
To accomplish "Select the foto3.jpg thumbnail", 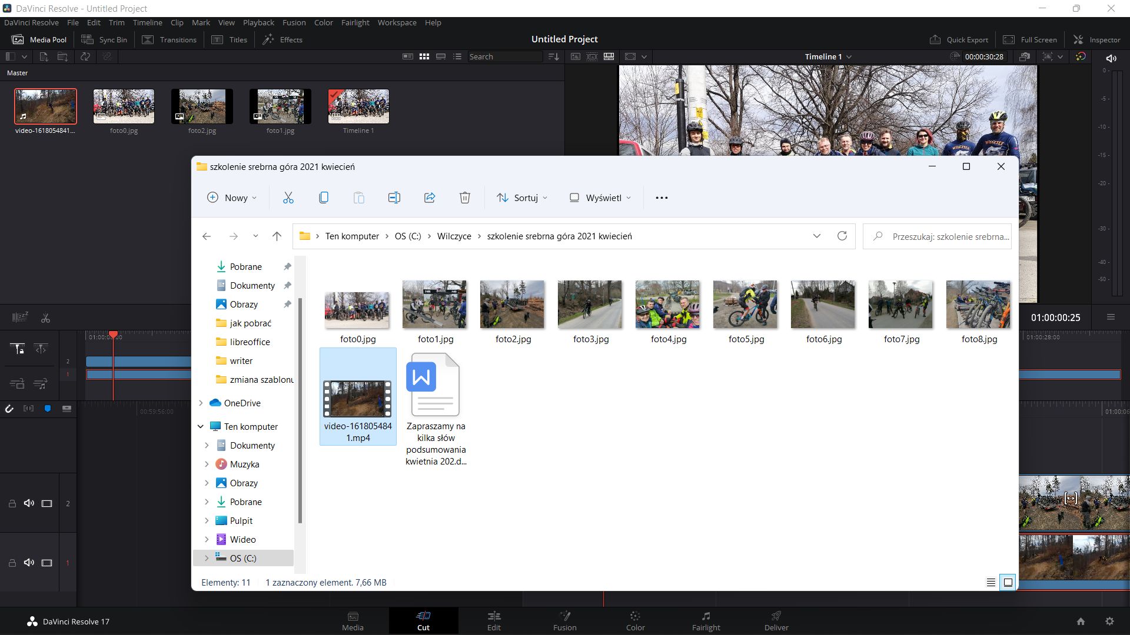I will (x=589, y=305).
